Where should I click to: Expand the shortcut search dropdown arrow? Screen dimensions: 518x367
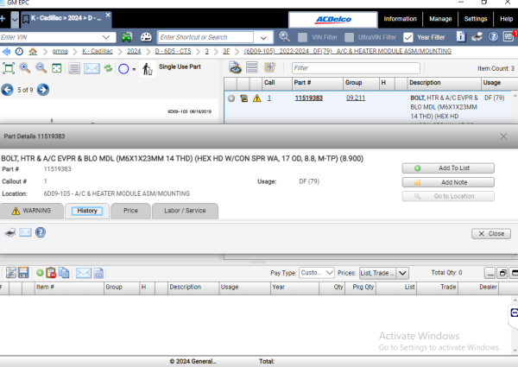pos(263,38)
